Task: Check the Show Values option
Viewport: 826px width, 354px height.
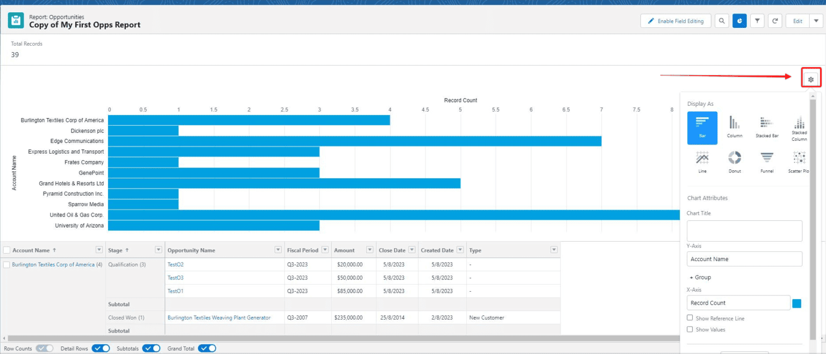Action: point(690,329)
